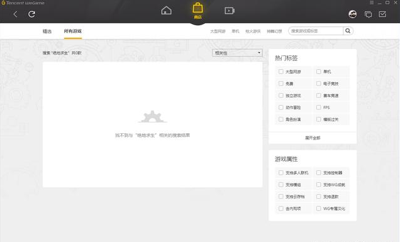Enable 支持多人联机 attribute filter
The width and height of the screenshot is (400, 242).
tap(281, 173)
